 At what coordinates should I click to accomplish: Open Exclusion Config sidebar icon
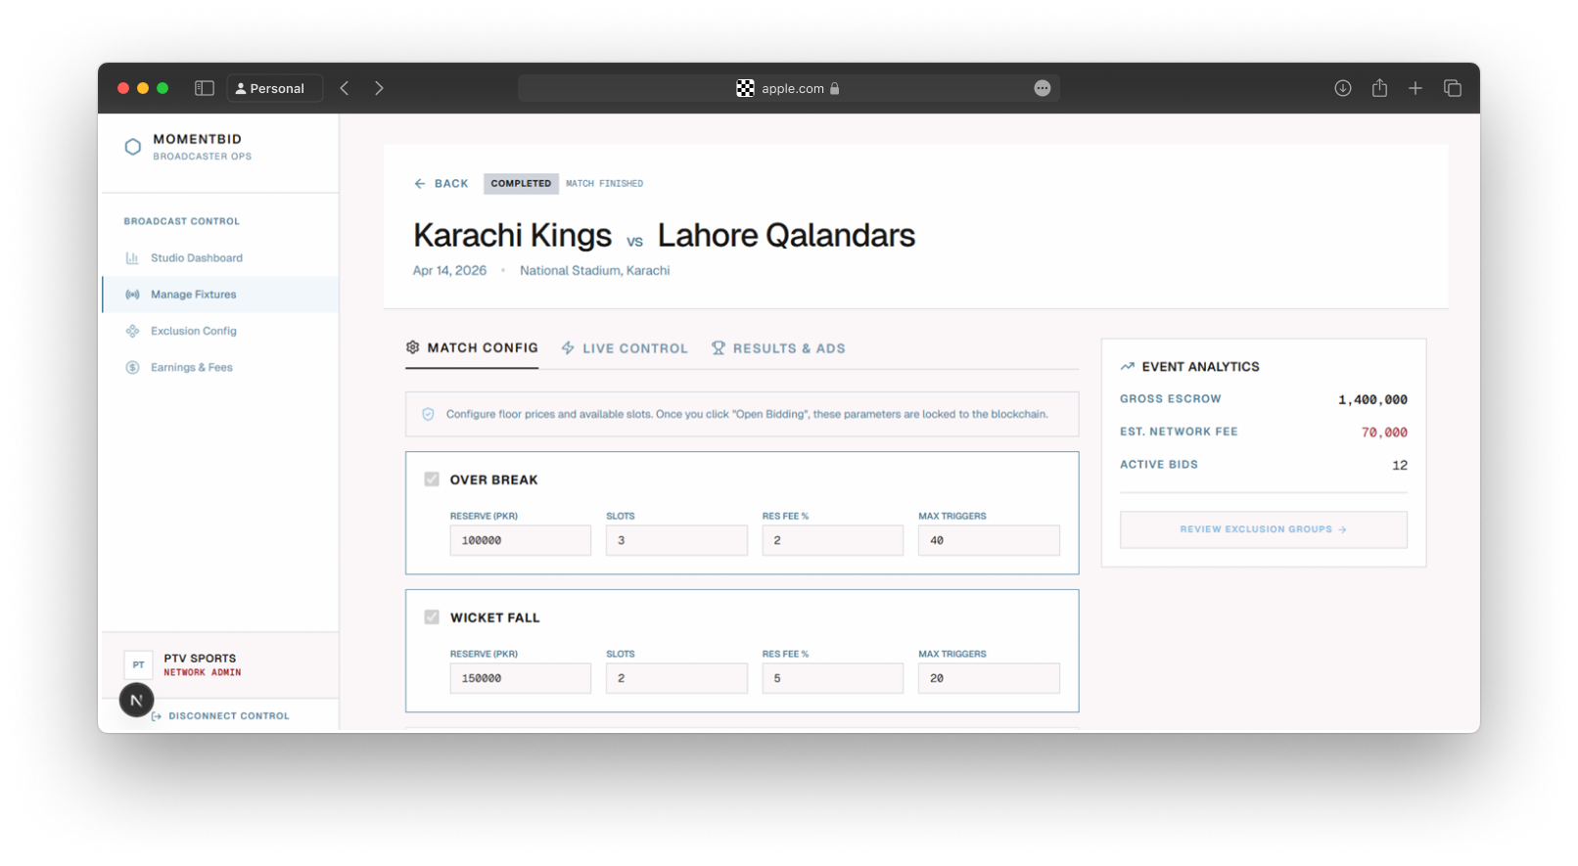[x=132, y=331]
